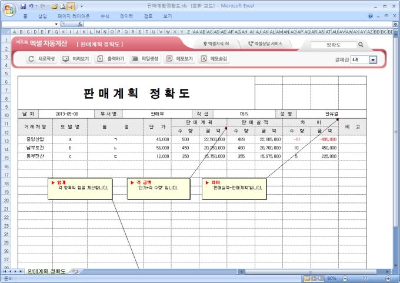The image size is (400, 283).
Task: Click the 미리보기 preview button
Action: 76,59
